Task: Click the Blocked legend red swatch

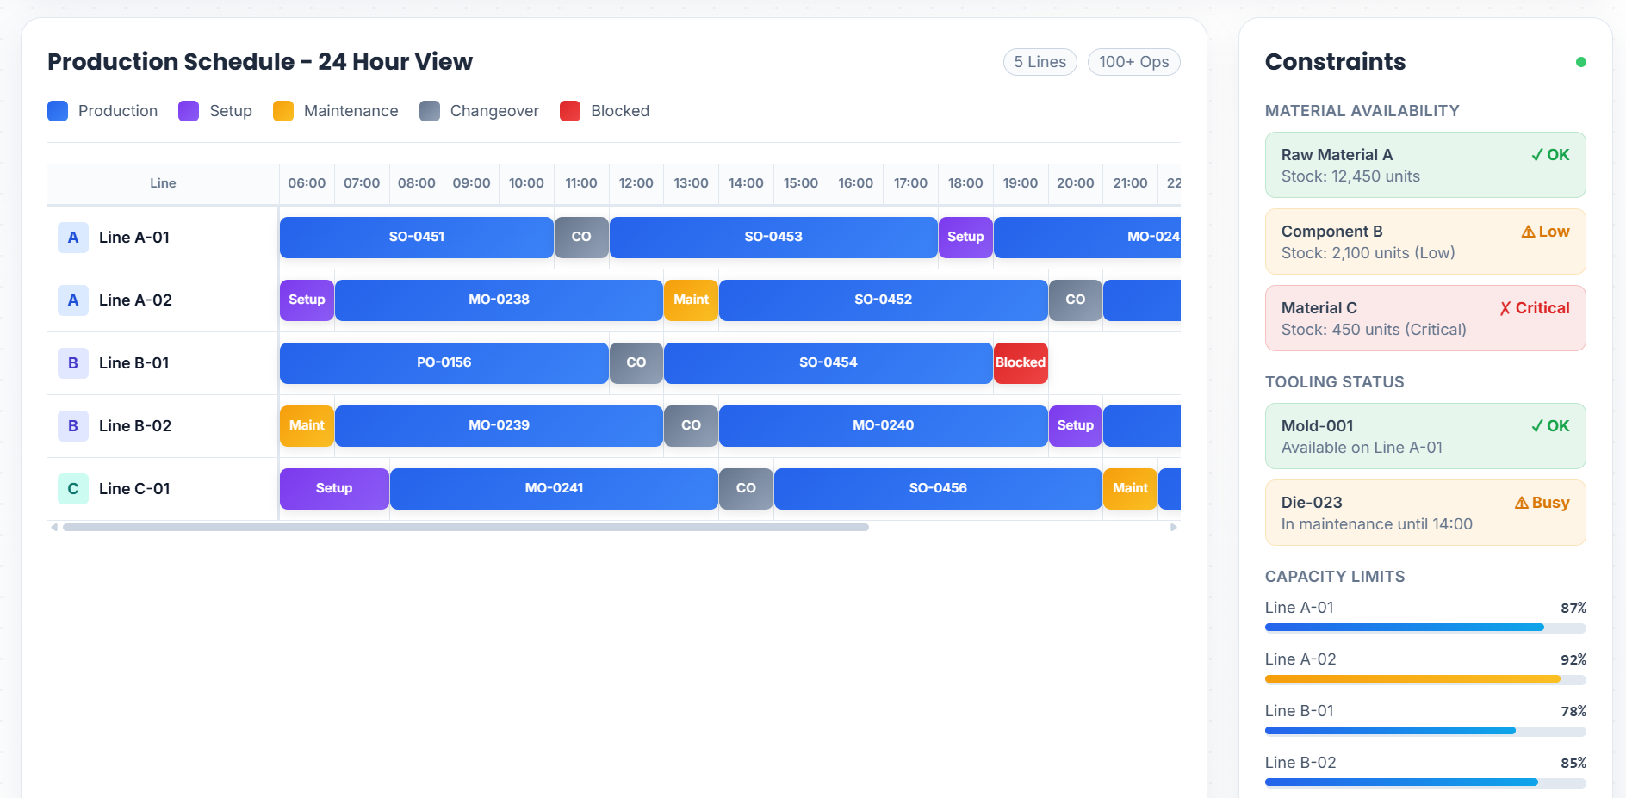Action: click(x=570, y=111)
